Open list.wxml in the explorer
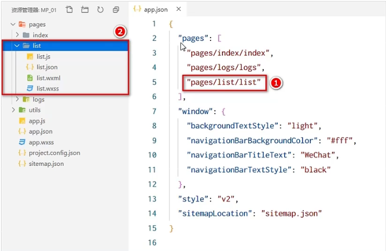The height and width of the screenshot is (251, 386). click(x=48, y=78)
